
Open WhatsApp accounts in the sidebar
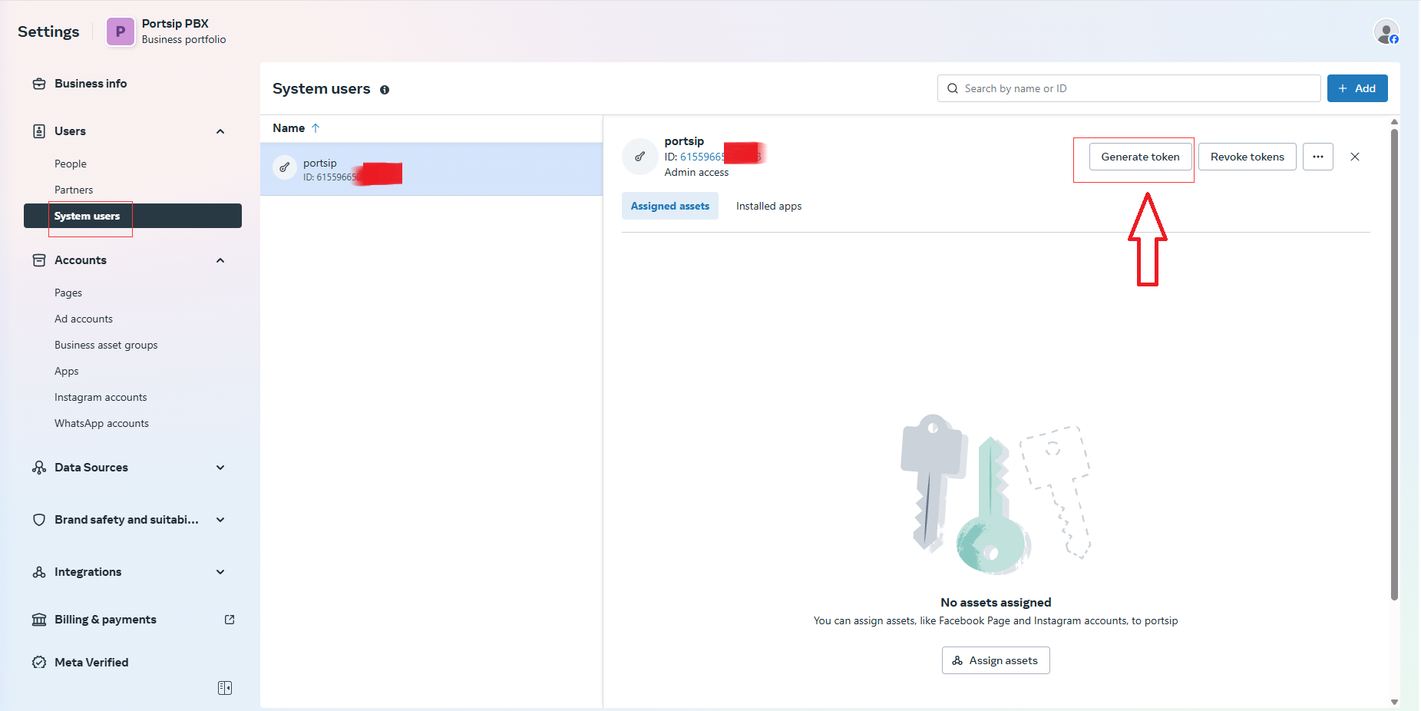pyautogui.click(x=101, y=423)
